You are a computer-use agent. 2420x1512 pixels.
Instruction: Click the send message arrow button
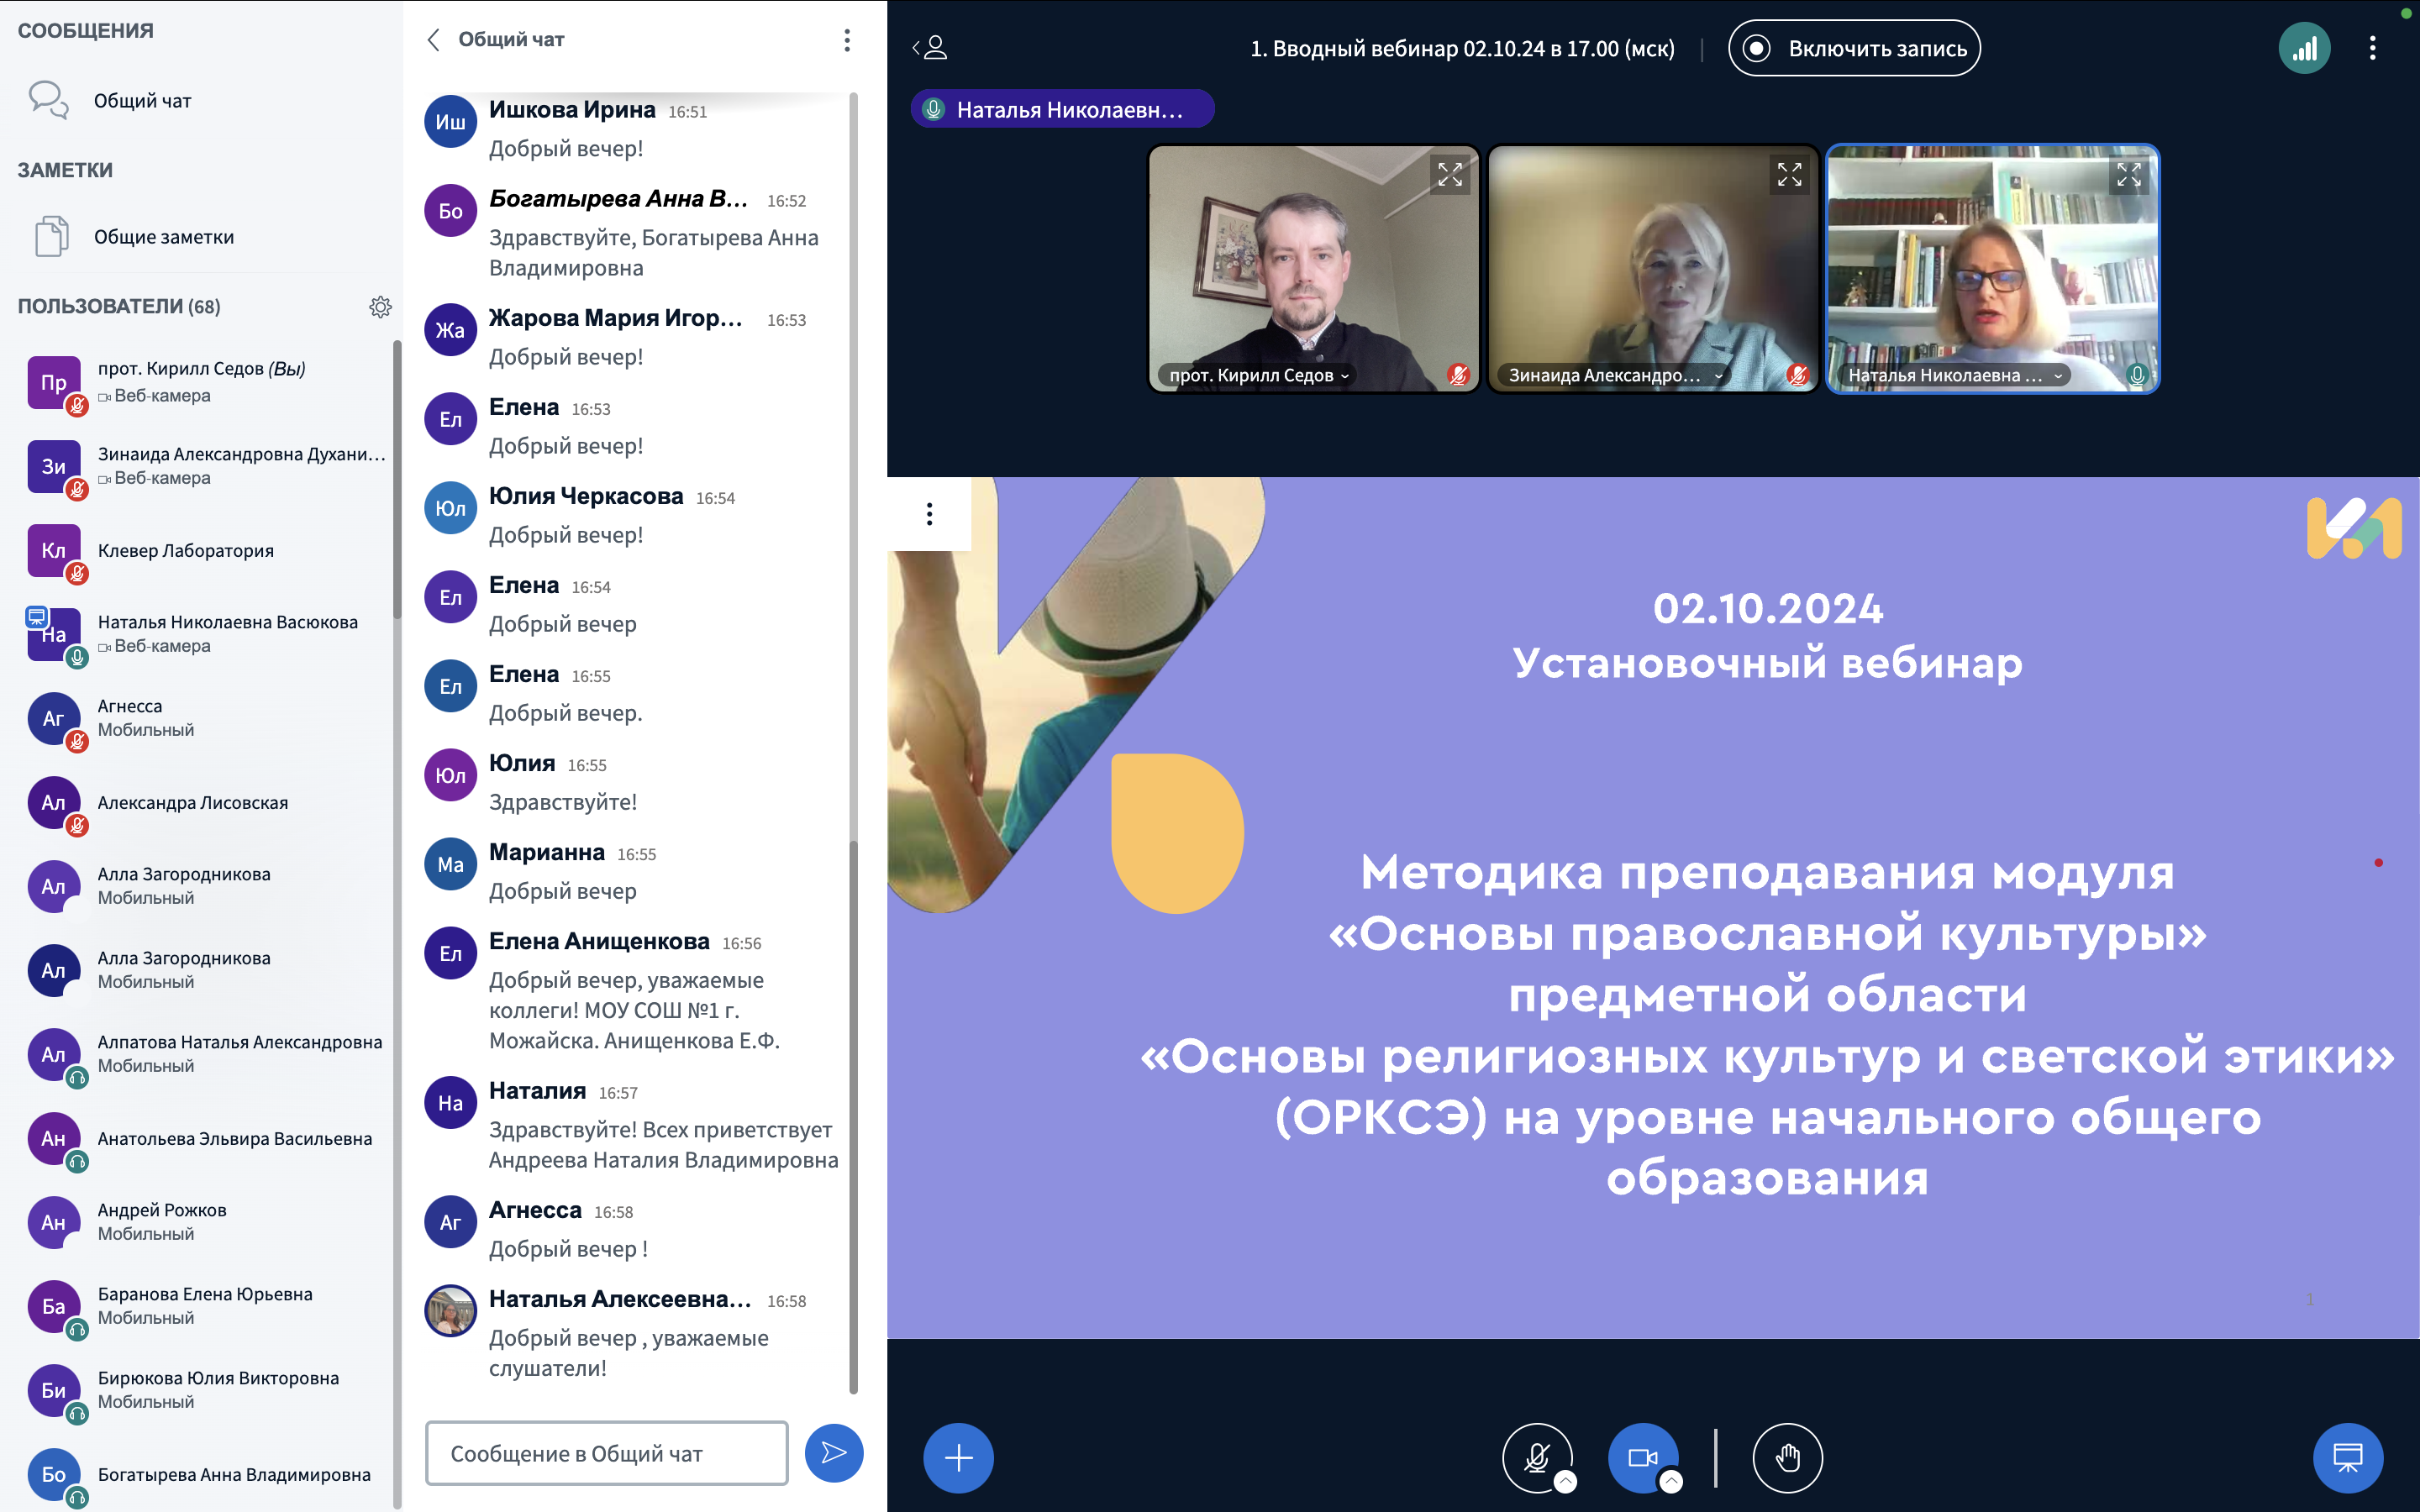click(833, 1452)
